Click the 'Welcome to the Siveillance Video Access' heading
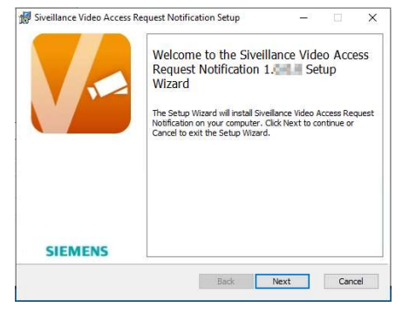Viewport: 409px width, 321px height. point(261,55)
